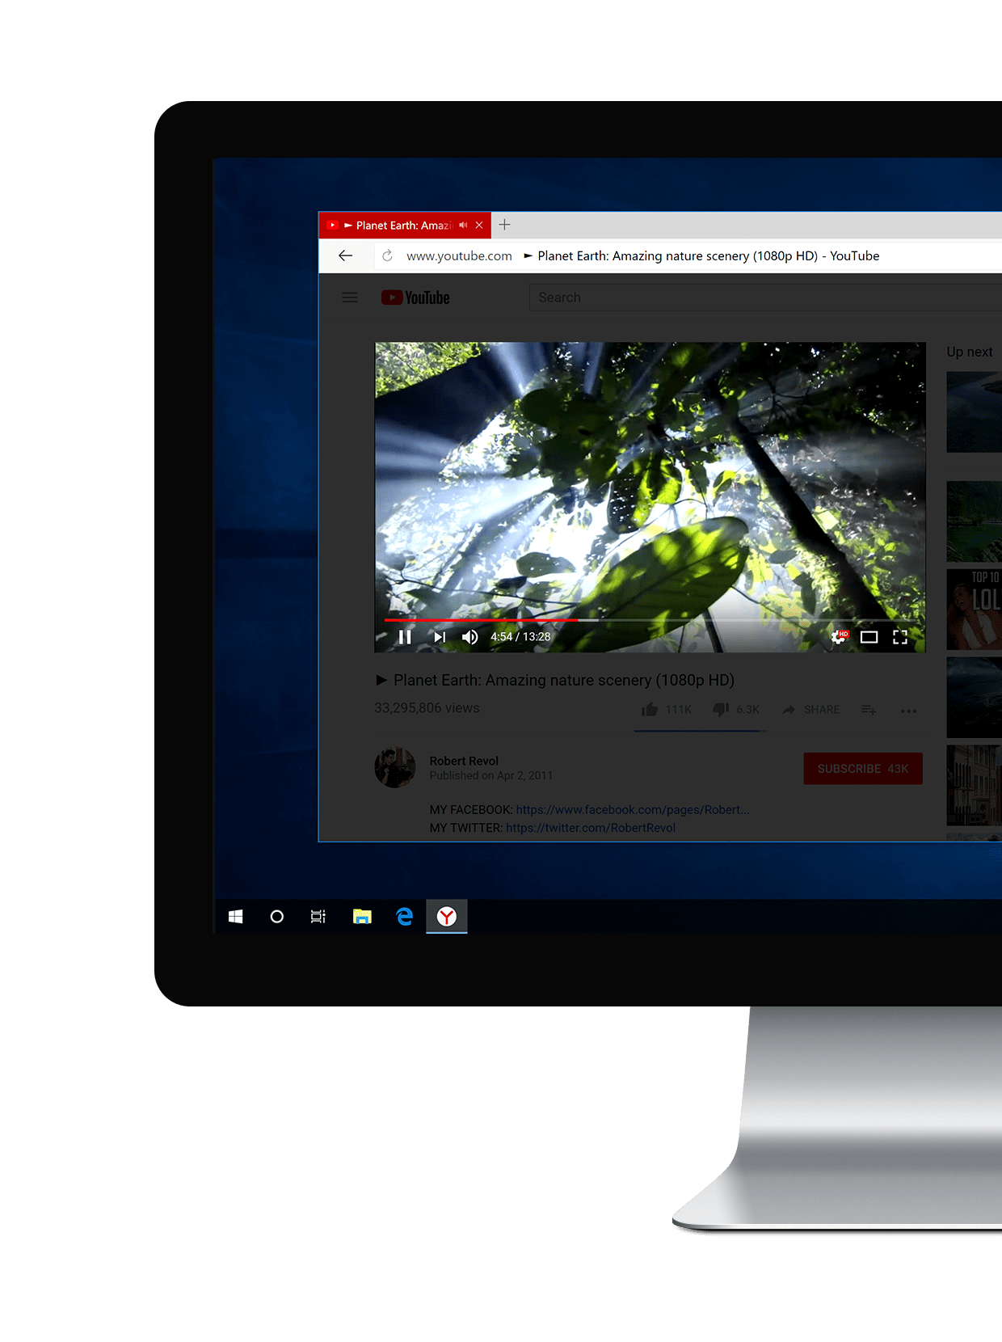Open video settings gear with HD badge
Viewport: 1002px width, 1342px height.
coord(840,637)
